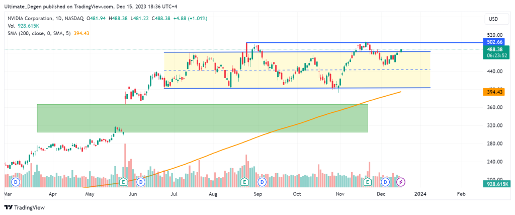Viewport: 515px width, 215px height.
Task: Click the Jun label on time axis
Action: [x=133, y=194]
